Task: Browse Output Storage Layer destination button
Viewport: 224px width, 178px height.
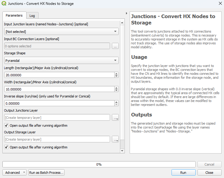Action: coord(115,139)
